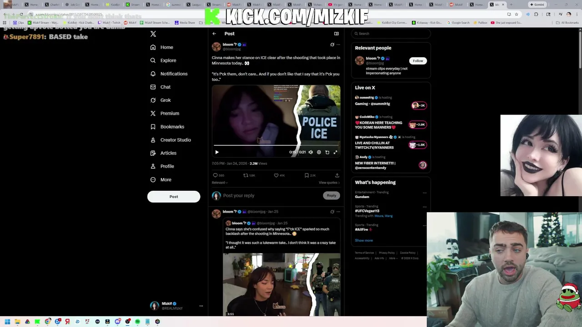Open Google Search bookmark
Image resolution: width=582 pixels, height=327 pixels.
458,23
